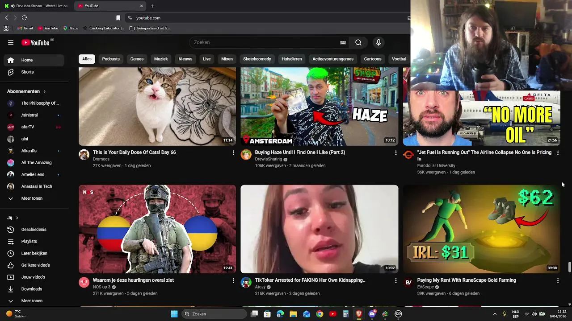Open Playlists in sidebar
Image resolution: width=572 pixels, height=321 pixels.
click(x=34, y=241)
